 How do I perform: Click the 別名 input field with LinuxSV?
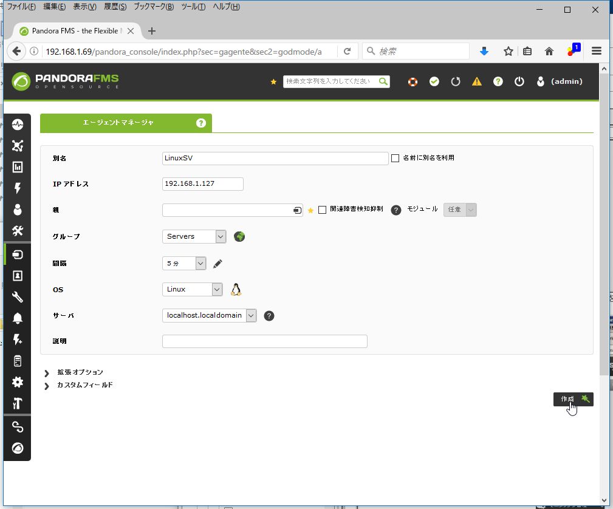click(275, 159)
